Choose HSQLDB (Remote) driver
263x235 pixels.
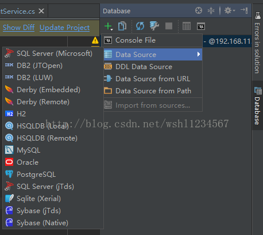coord(53,138)
